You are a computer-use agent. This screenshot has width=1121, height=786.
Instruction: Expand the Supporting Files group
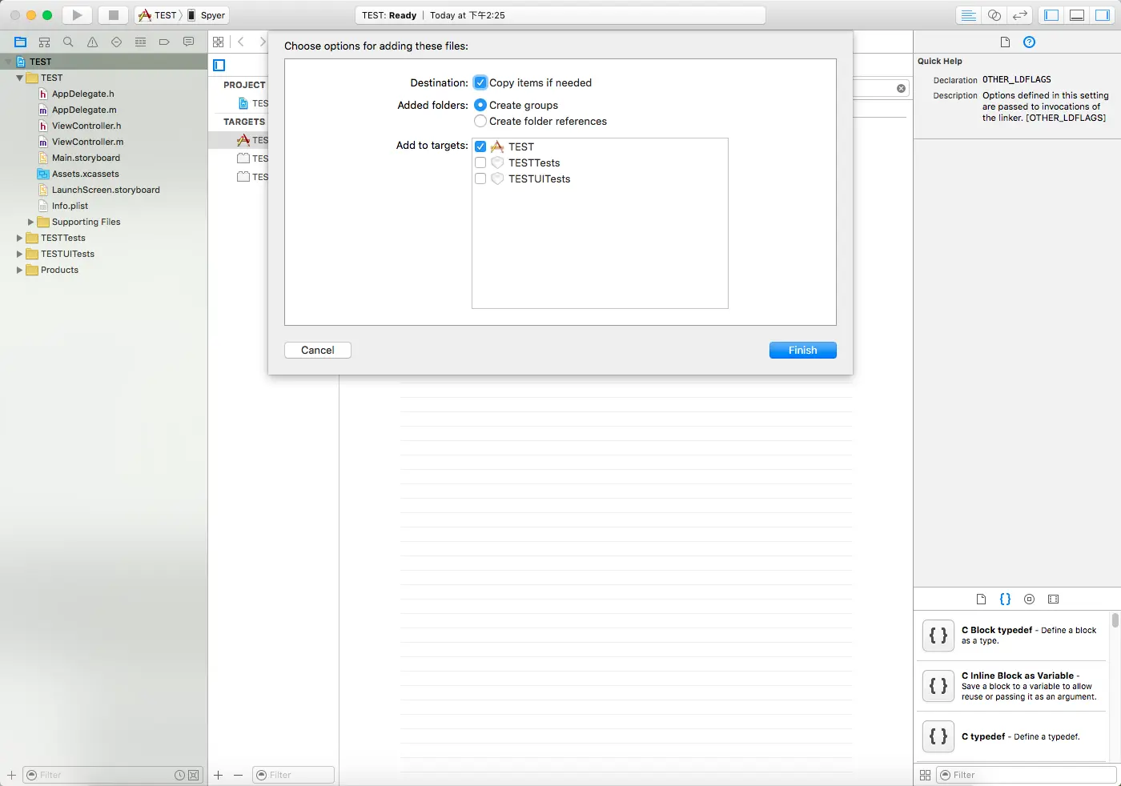click(x=30, y=222)
